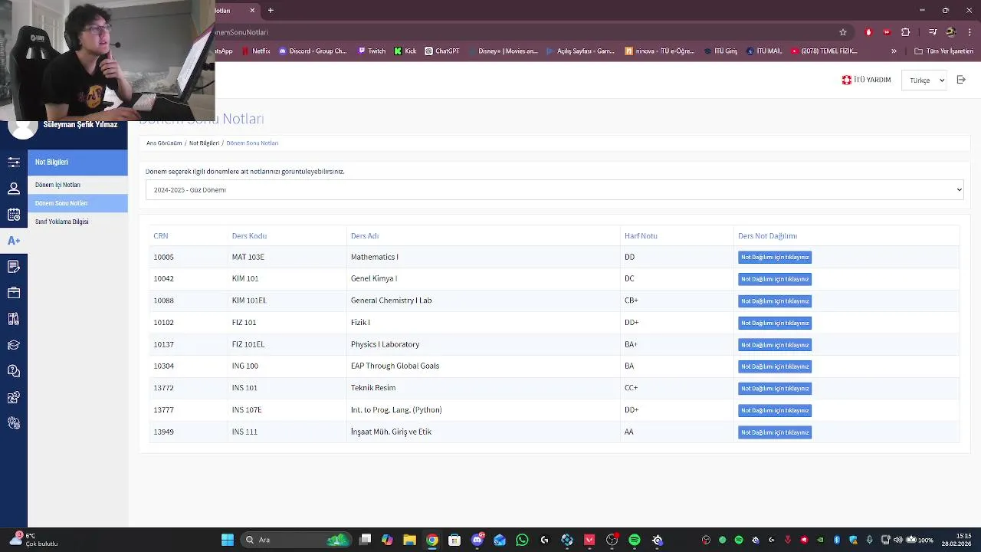The width and height of the screenshot is (981, 552).
Task: Open the ChatGPT bookmark
Action: [441, 51]
